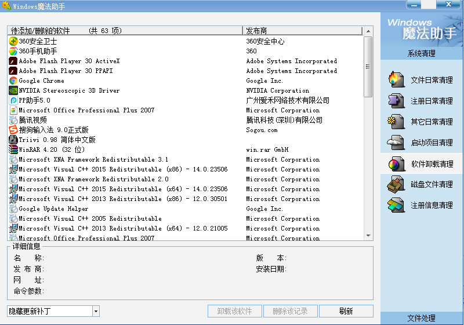464x325 pixels.
Task: Click the PP助手5.0 icon
Action: click(13, 100)
